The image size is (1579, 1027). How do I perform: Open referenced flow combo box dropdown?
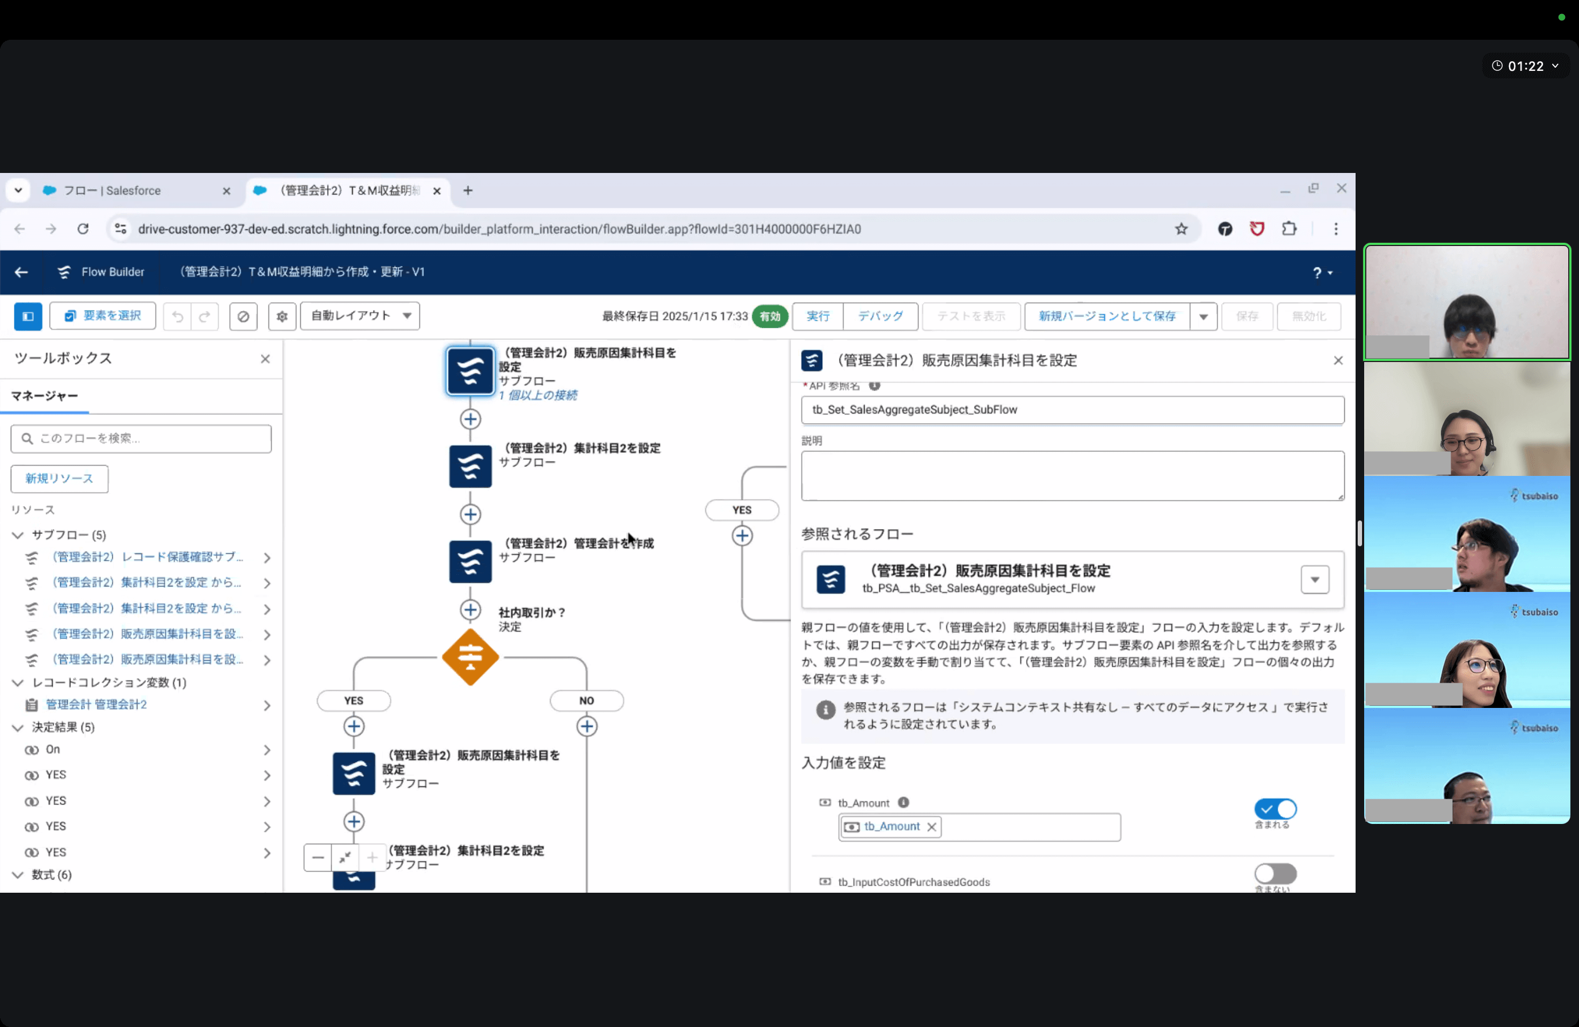(x=1314, y=580)
